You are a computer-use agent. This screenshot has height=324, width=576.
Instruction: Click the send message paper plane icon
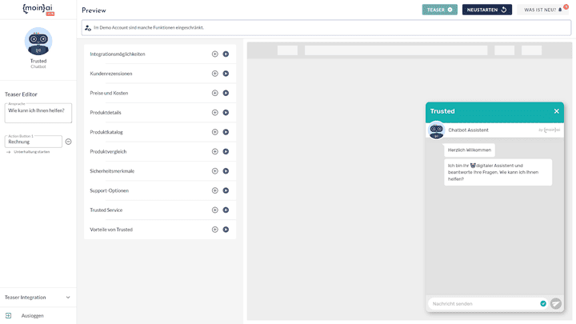556,303
